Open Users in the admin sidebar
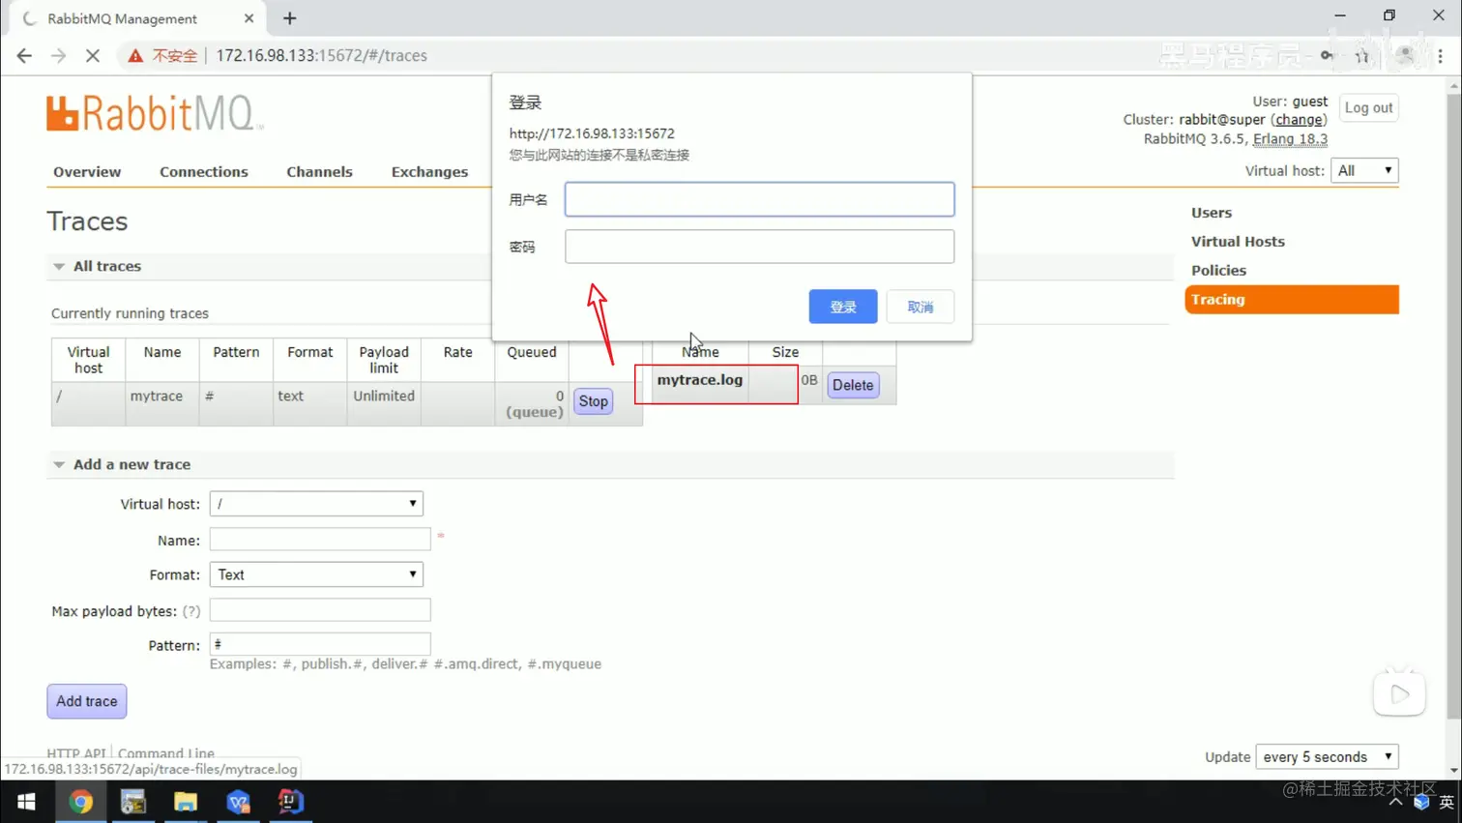 click(1211, 213)
